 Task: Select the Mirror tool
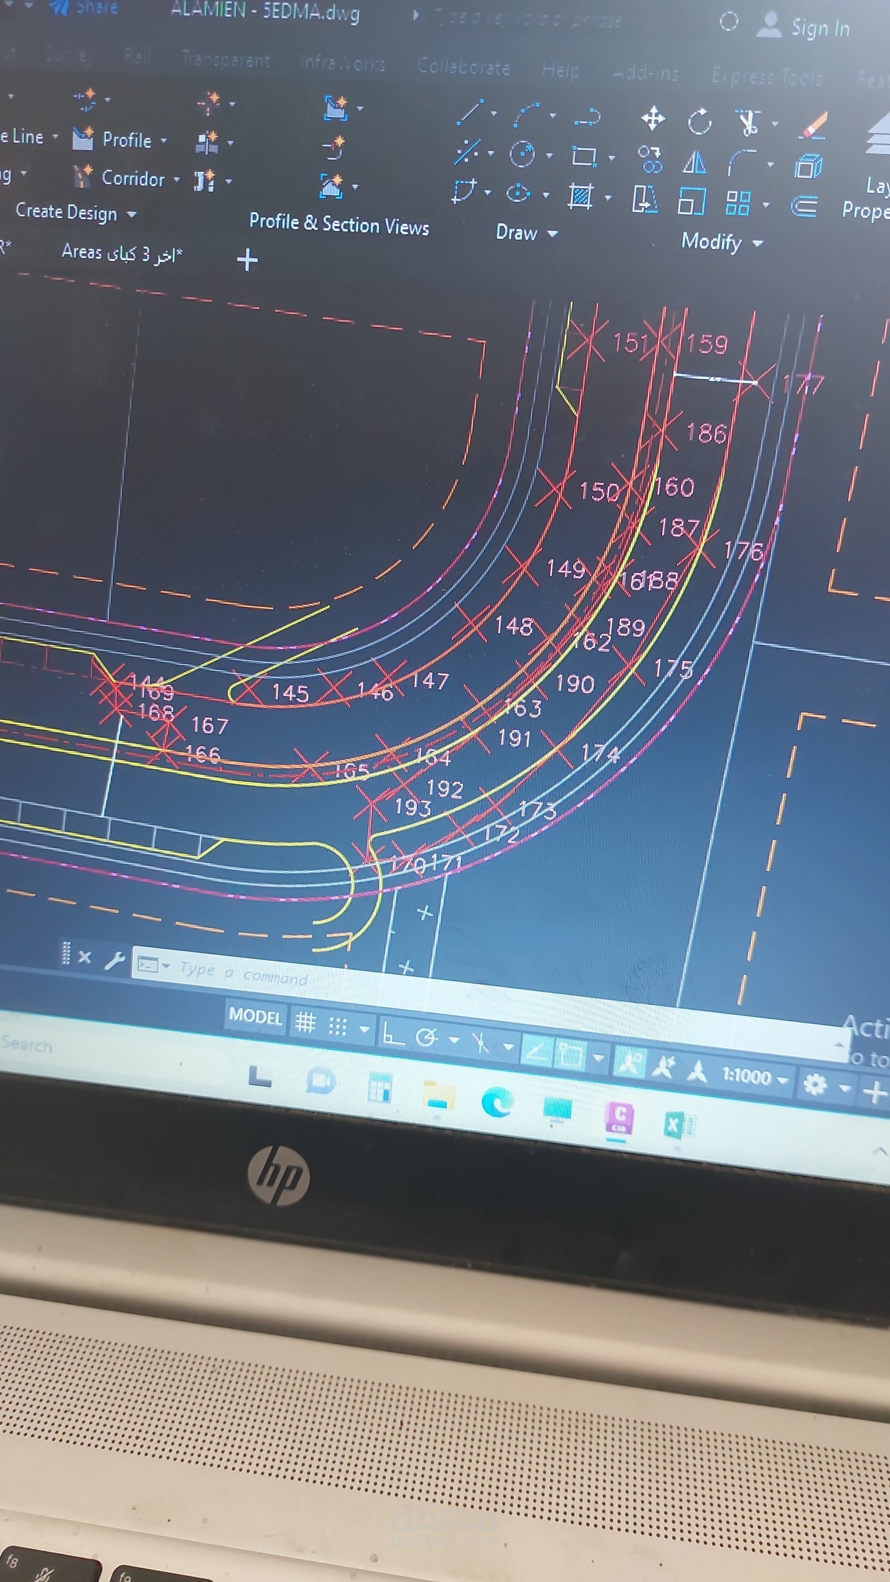[694, 162]
